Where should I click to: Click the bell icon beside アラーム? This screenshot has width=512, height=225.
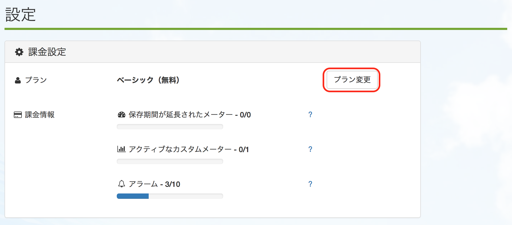click(122, 184)
